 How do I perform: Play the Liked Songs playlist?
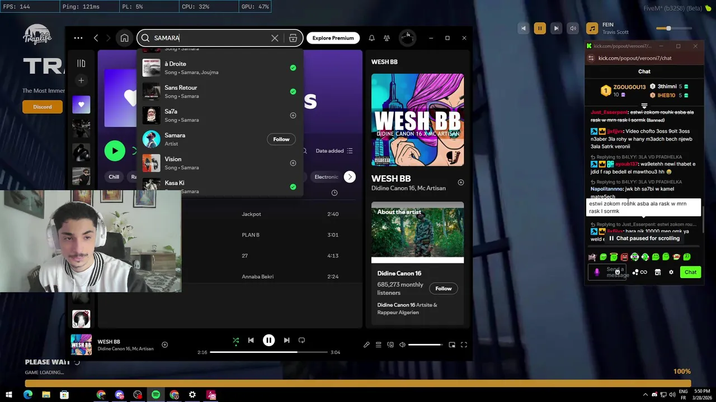click(115, 151)
